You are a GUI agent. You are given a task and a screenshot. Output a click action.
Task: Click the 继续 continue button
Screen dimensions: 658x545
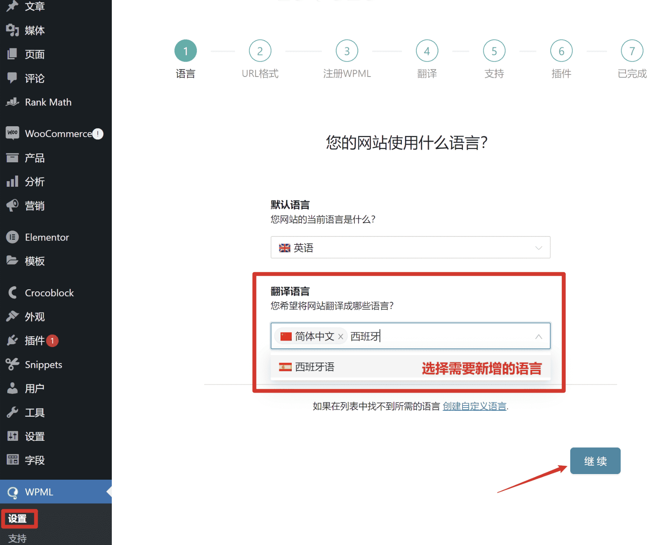[595, 461]
